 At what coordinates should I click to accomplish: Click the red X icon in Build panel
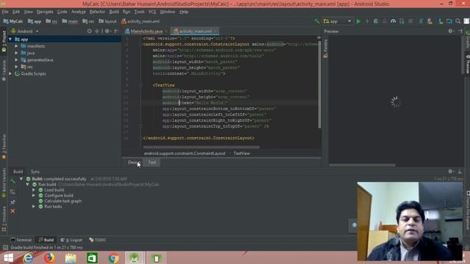pos(13,211)
